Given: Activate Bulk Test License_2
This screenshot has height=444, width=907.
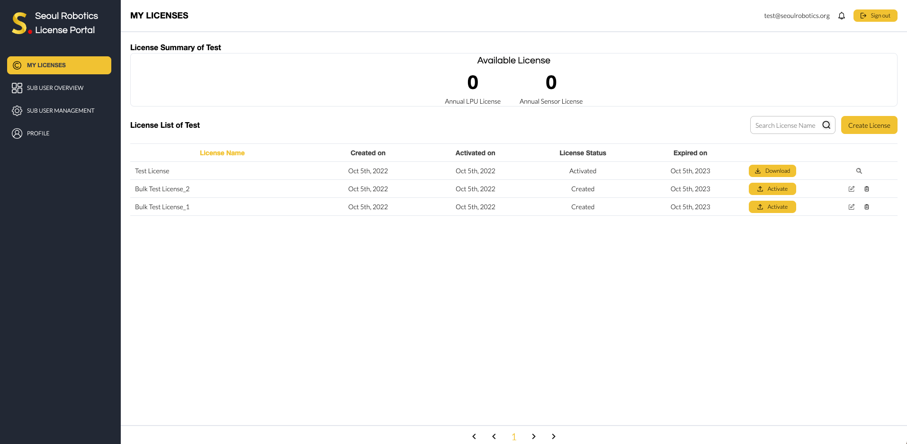Looking at the screenshot, I should click(772, 189).
